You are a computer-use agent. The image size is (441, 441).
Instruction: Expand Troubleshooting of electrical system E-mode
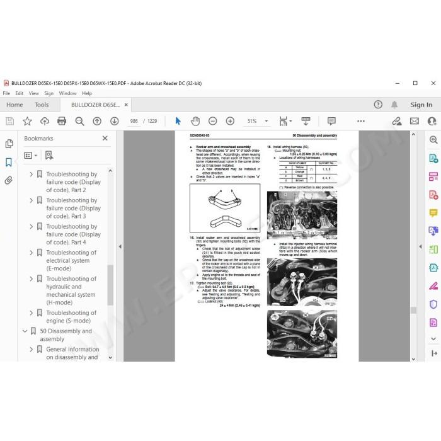pyautogui.click(x=31, y=253)
